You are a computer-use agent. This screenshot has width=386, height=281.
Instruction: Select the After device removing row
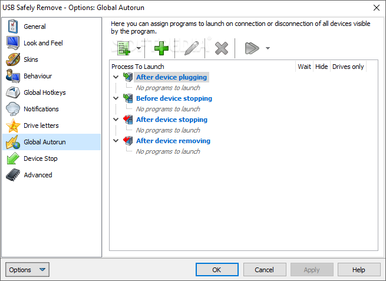tap(173, 140)
